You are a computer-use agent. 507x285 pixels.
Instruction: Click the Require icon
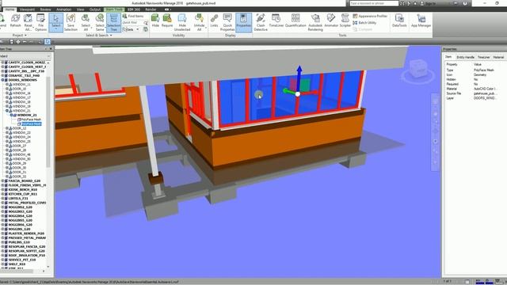pyautogui.click(x=167, y=21)
